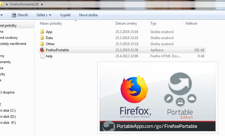Sort by Velikost column header

191,23
